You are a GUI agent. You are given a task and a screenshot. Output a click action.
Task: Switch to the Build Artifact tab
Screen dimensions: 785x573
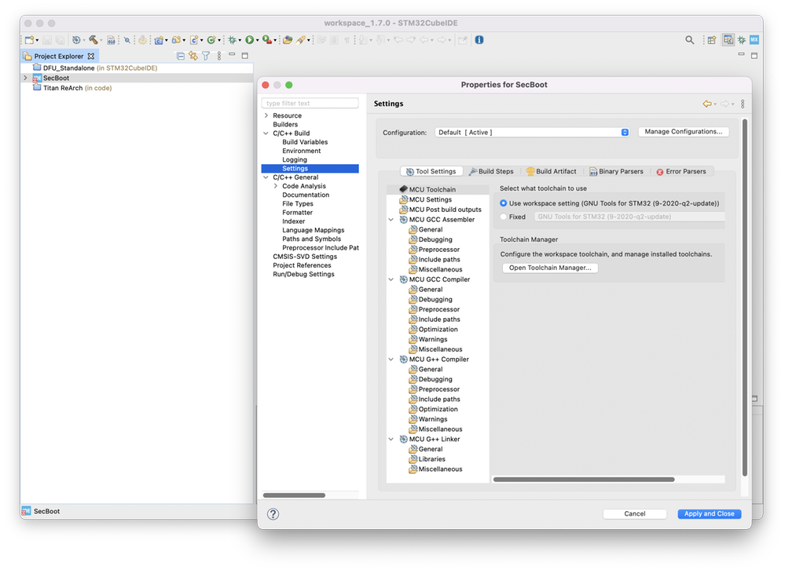tap(551, 171)
